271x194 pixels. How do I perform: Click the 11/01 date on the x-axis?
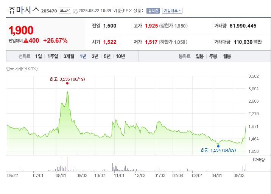coord(119,176)
